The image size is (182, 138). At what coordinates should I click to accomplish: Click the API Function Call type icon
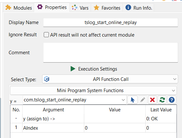(x=47, y=79)
